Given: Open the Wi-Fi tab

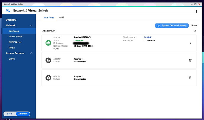Looking at the screenshot, I should (x=61, y=18).
